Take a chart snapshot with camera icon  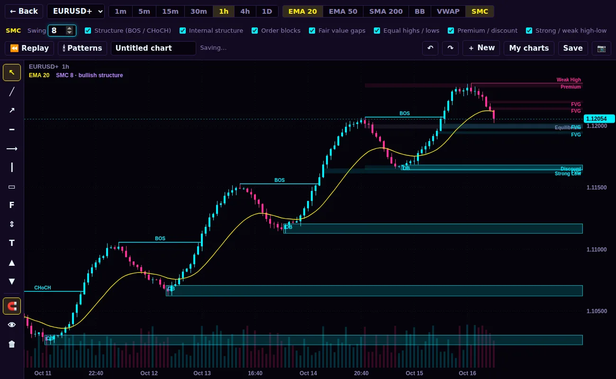[601, 48]
